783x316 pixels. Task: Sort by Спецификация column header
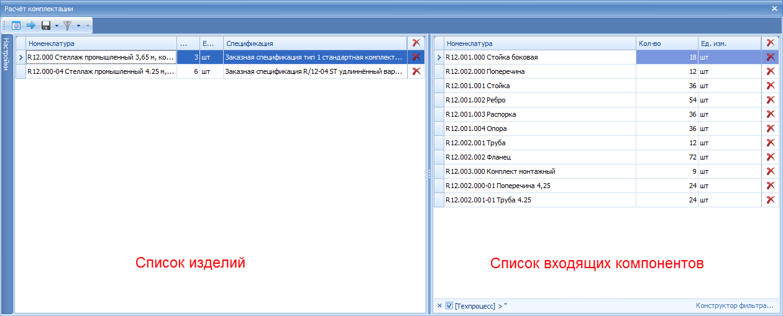coord(315,43)
